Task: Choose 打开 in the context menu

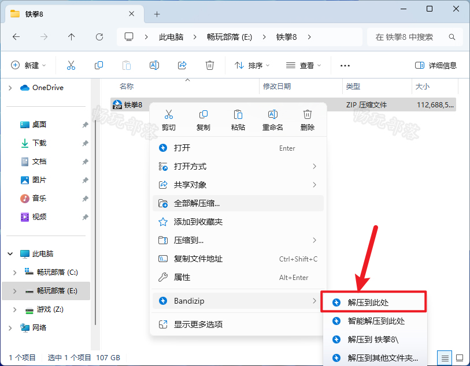Action: [238, 148]
